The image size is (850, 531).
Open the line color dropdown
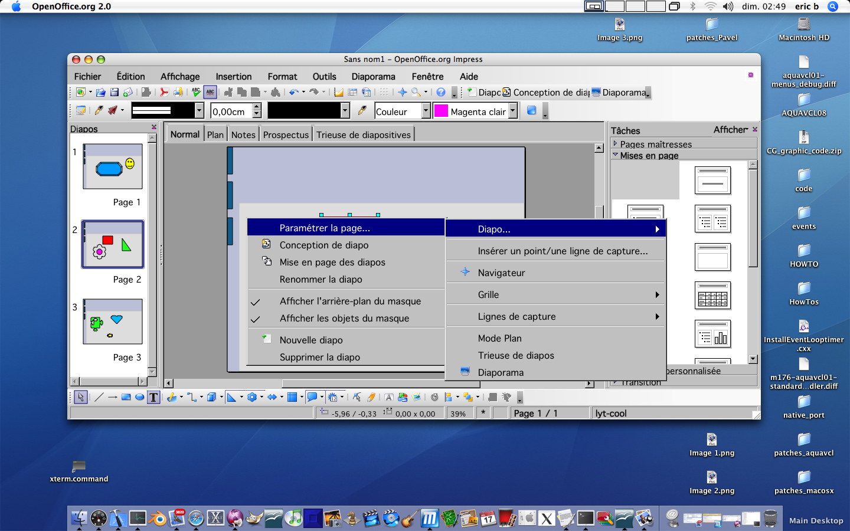(345, 110)
